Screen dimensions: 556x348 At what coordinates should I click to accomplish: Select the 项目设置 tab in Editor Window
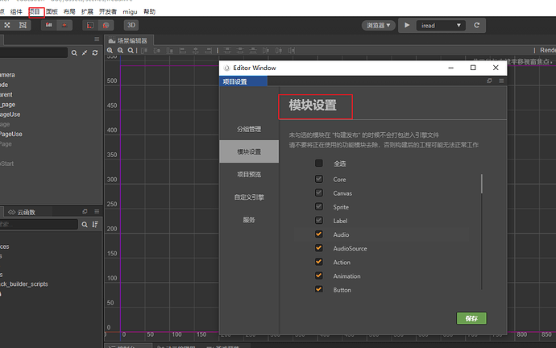tap(243, 81)
